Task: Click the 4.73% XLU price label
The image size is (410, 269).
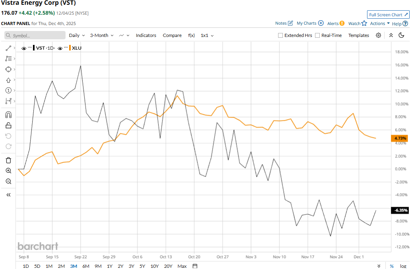Action: pos(399,138)
